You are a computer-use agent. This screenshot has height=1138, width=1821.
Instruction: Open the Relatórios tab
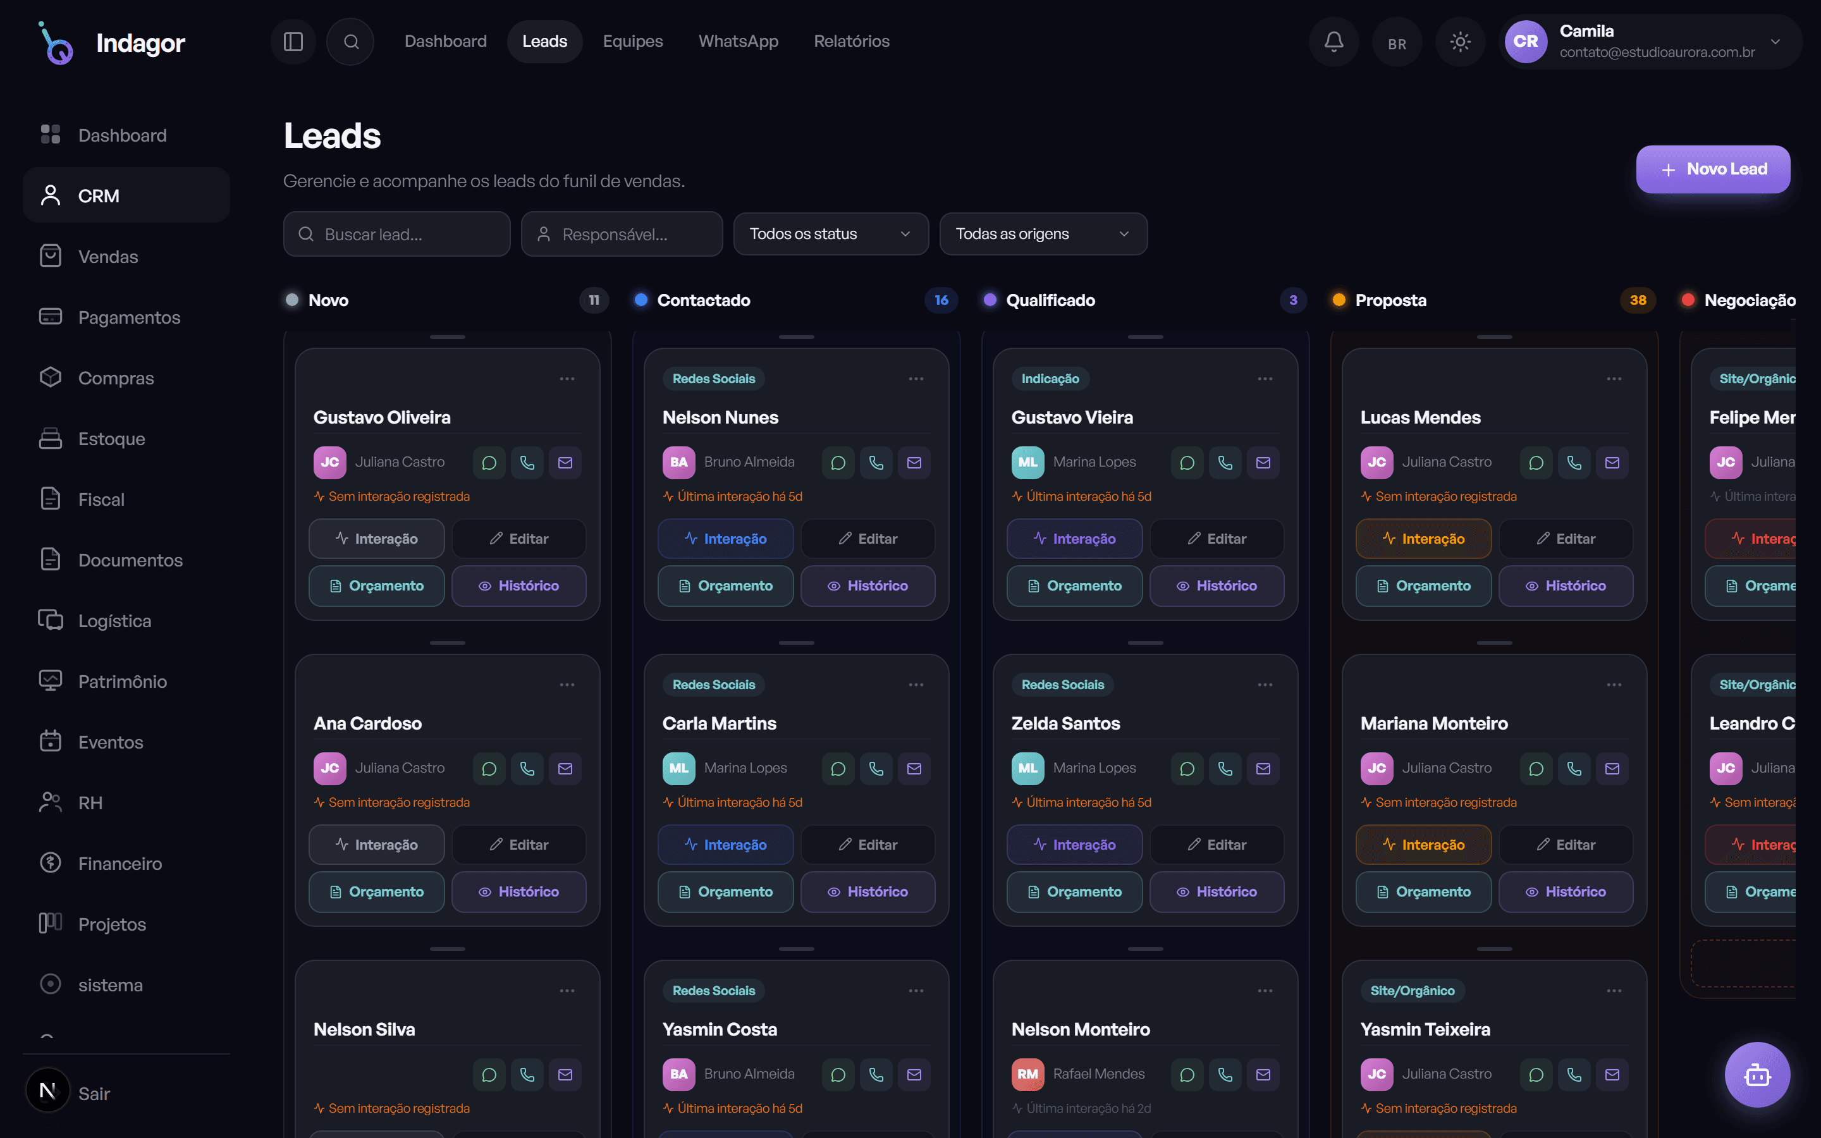pyautogui.click(x=852, y=41)
